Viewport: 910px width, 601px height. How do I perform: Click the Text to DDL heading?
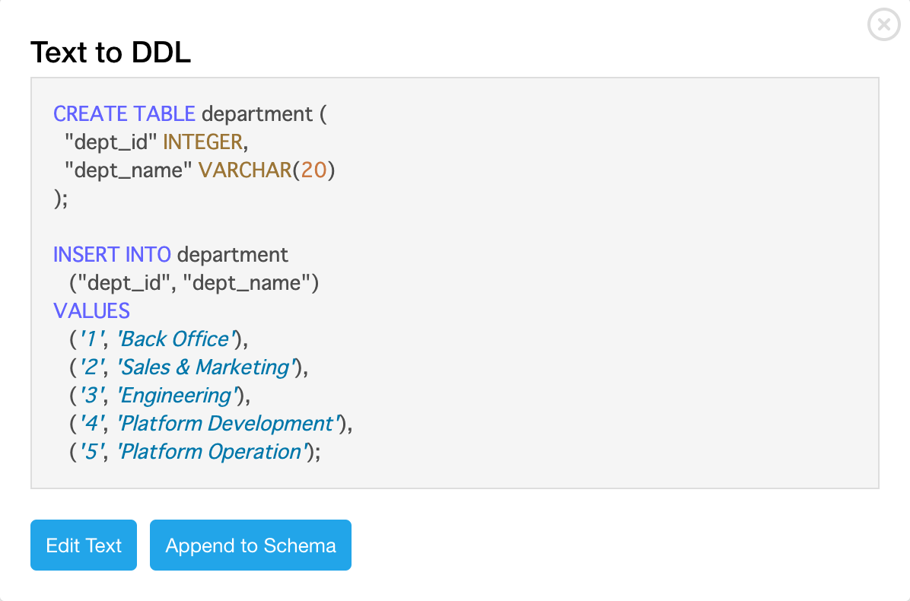pyautogui.click(x=110, y=52)
